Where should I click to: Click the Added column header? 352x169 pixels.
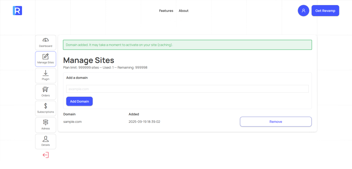click(134, 114)
